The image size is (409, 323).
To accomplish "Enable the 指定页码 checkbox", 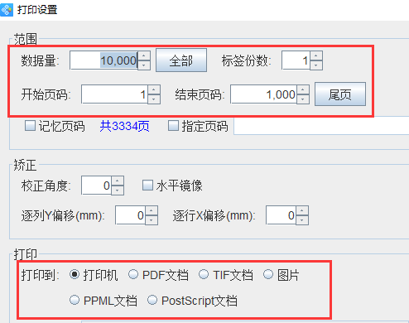I will pyautogui.click(x=173, y=126).
